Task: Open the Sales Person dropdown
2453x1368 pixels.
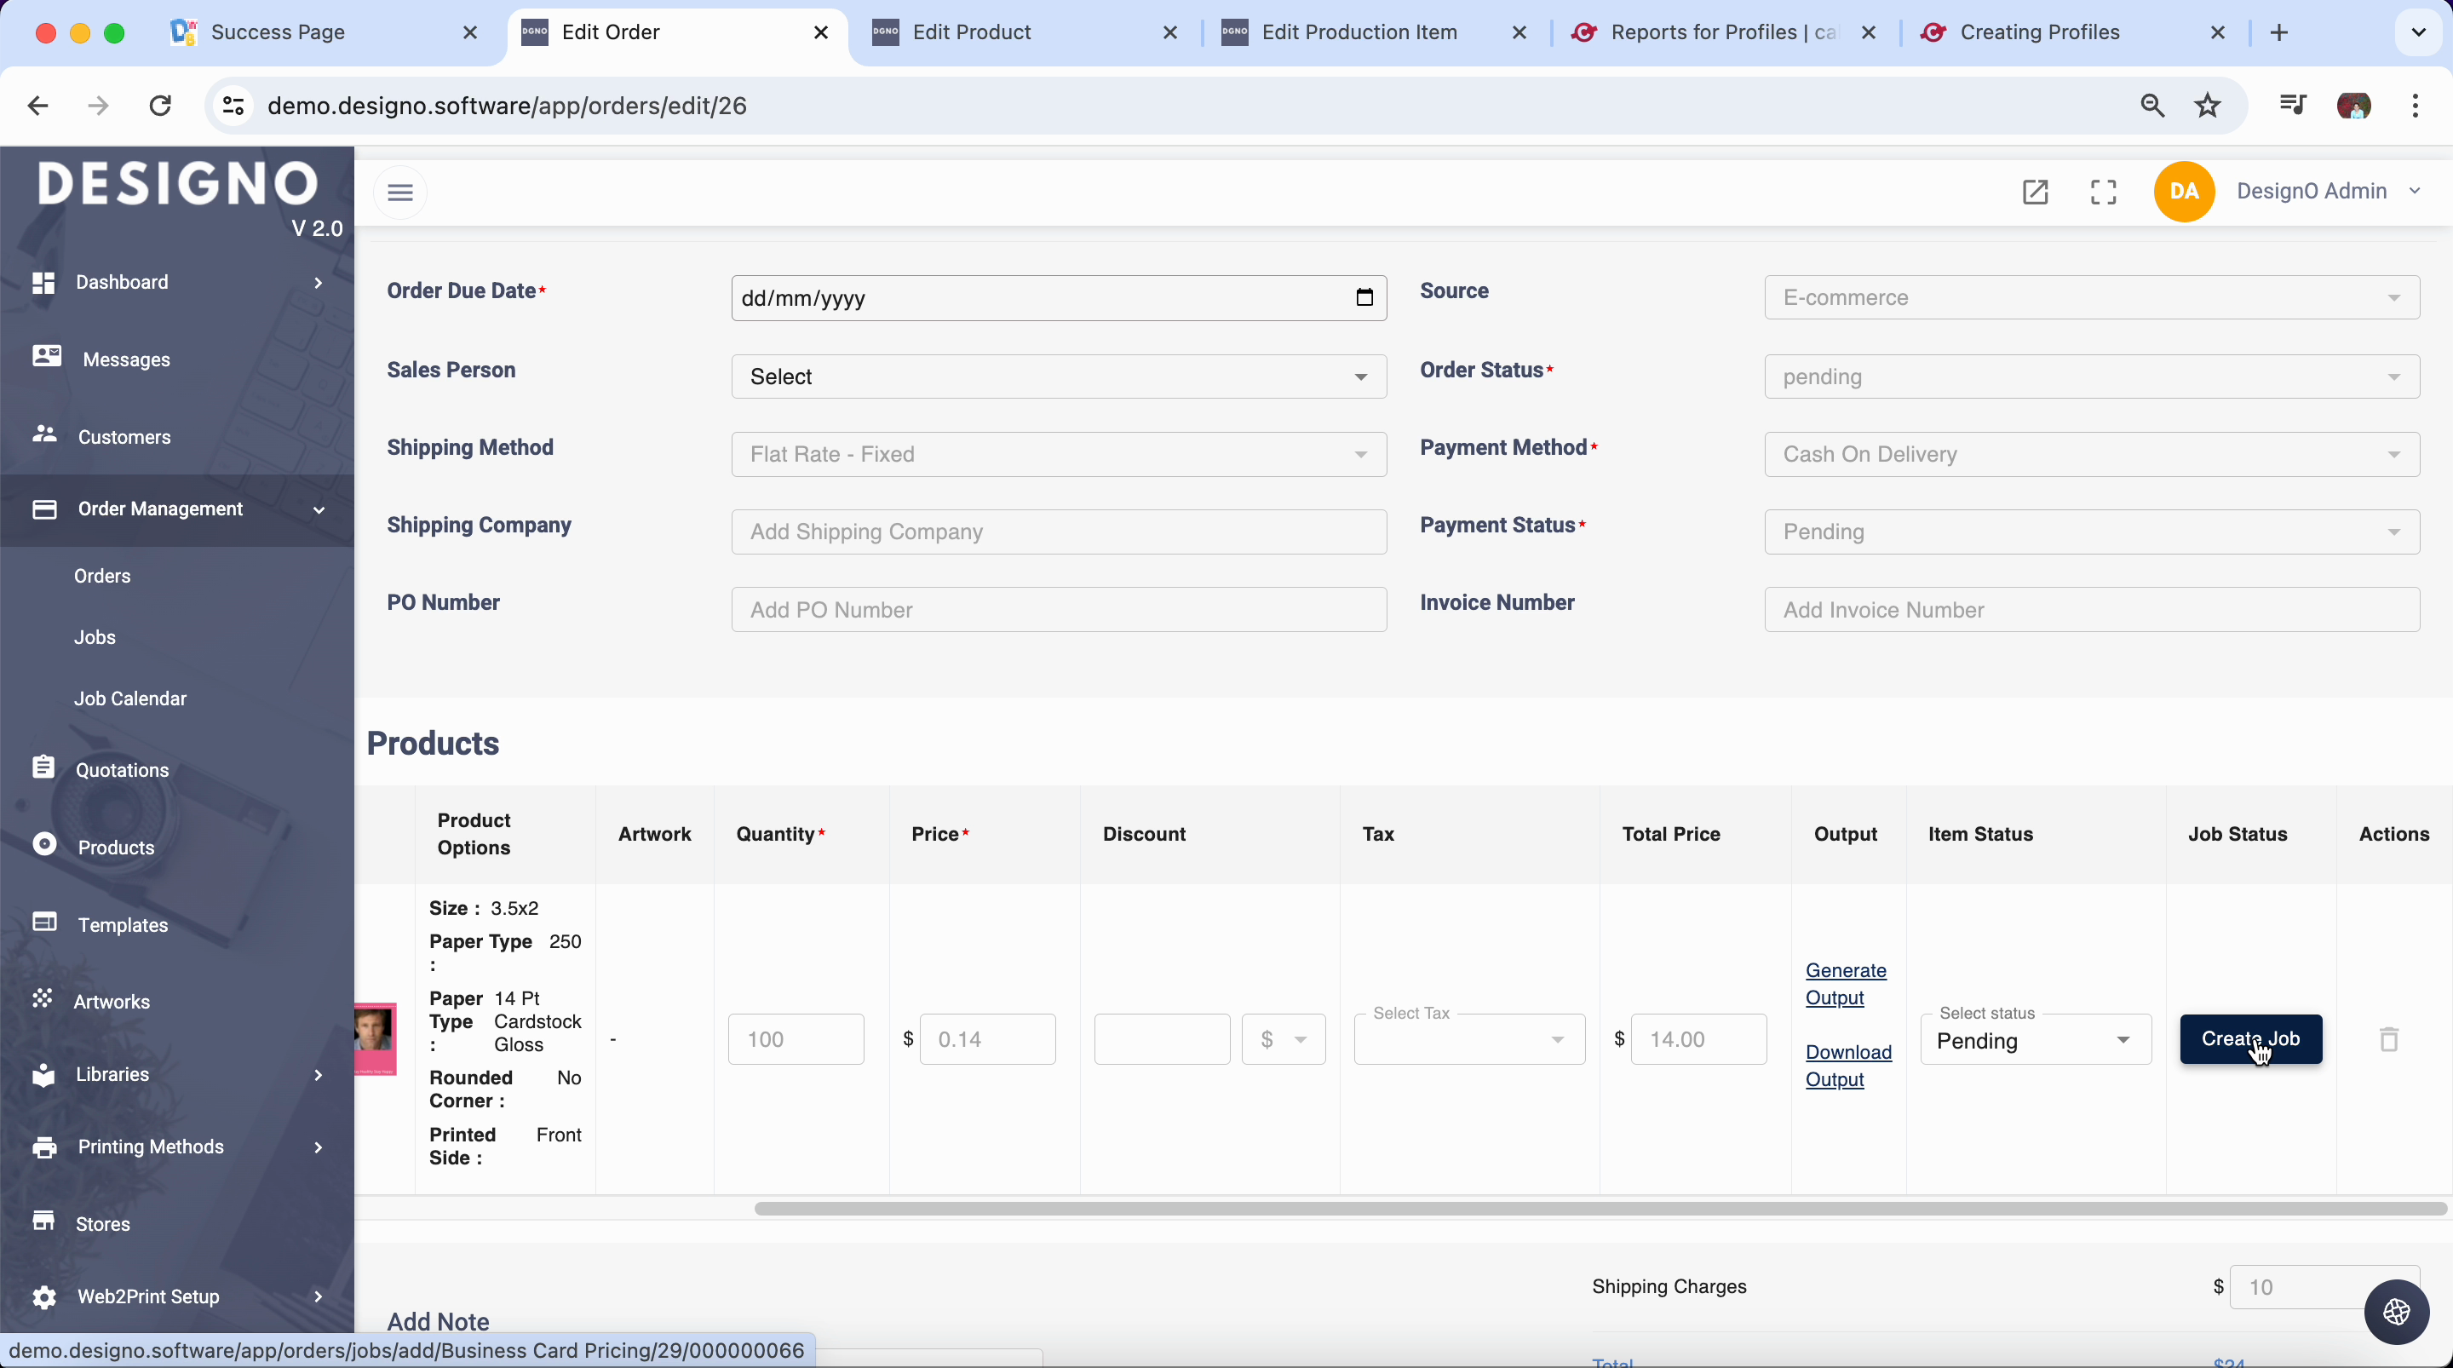Action: 1058,377
